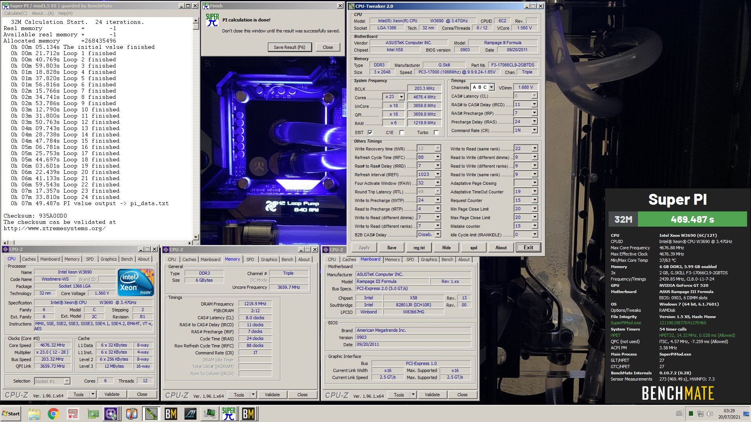Screen dimensions: 751x422
Task: Open the Command Rate (CR) dropdown
Action: 534,130
